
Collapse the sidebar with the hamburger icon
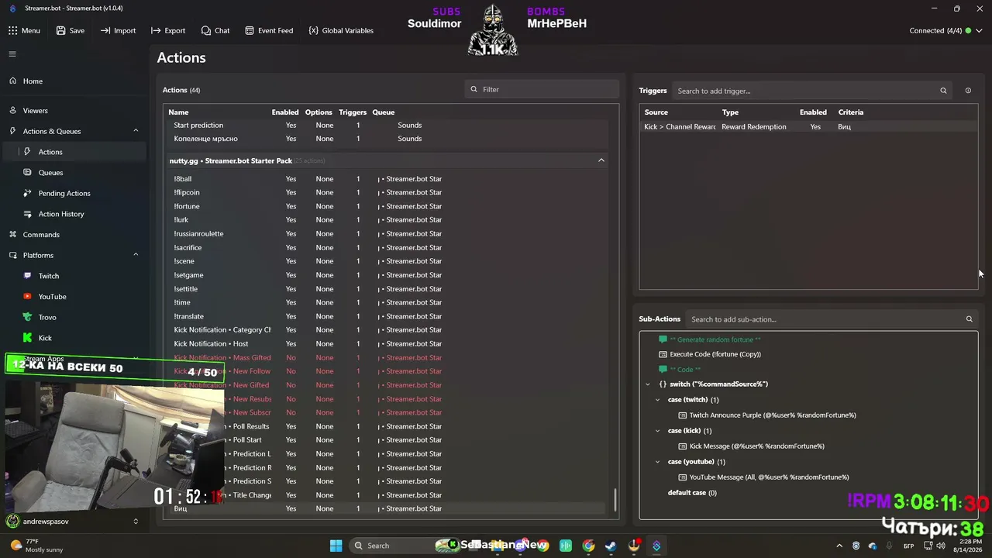pos(12,54)
